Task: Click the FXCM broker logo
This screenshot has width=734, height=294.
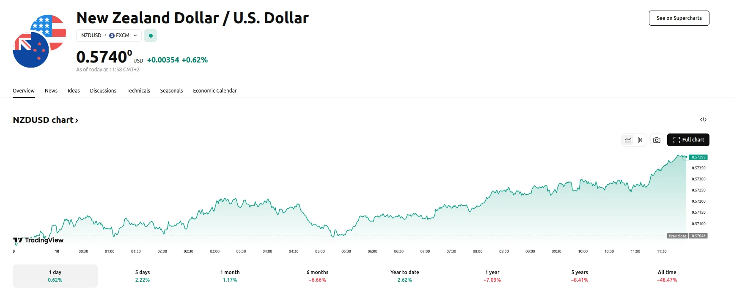Action: click(x=112, y=35)
